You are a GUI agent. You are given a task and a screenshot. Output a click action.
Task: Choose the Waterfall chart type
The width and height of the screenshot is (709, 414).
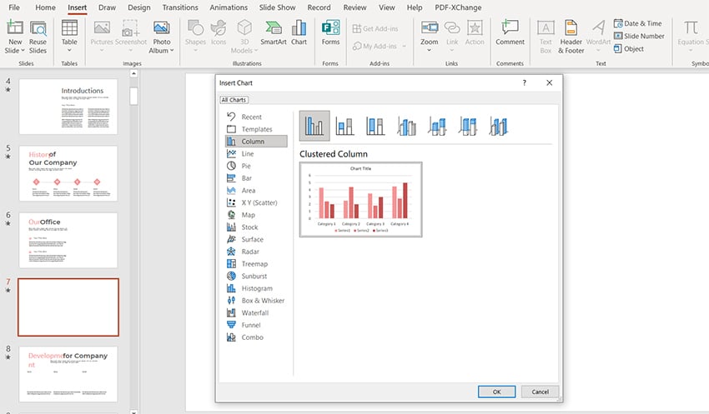(254, 312)
